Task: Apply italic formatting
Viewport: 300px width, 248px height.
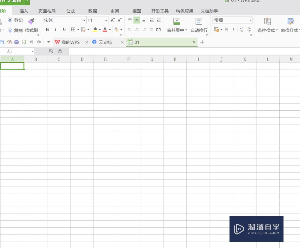Action: [55, 29]
